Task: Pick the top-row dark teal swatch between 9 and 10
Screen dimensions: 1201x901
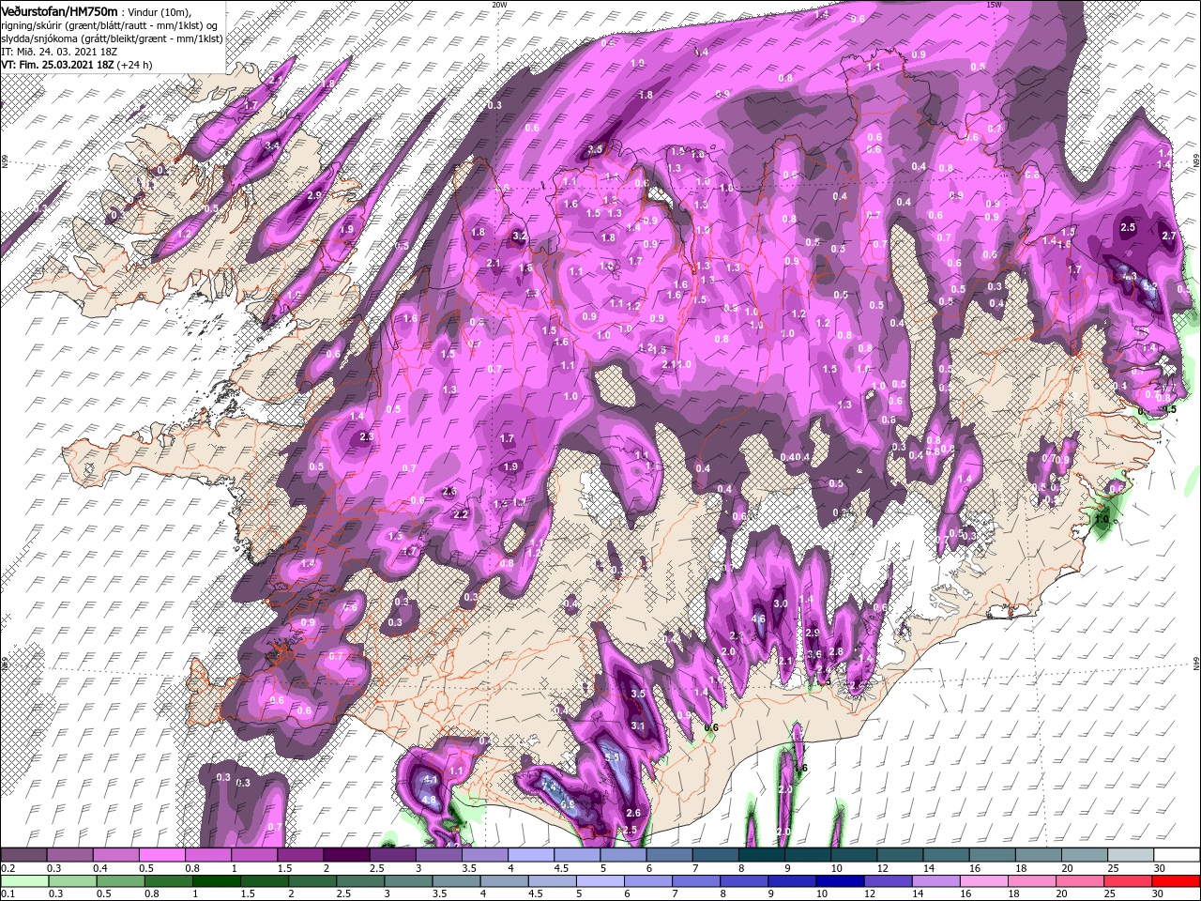Action: coord(808,855)
